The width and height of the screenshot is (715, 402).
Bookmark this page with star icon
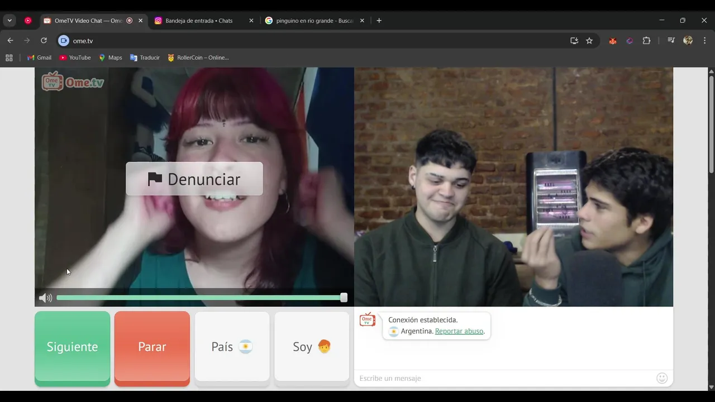click(589, 41)
